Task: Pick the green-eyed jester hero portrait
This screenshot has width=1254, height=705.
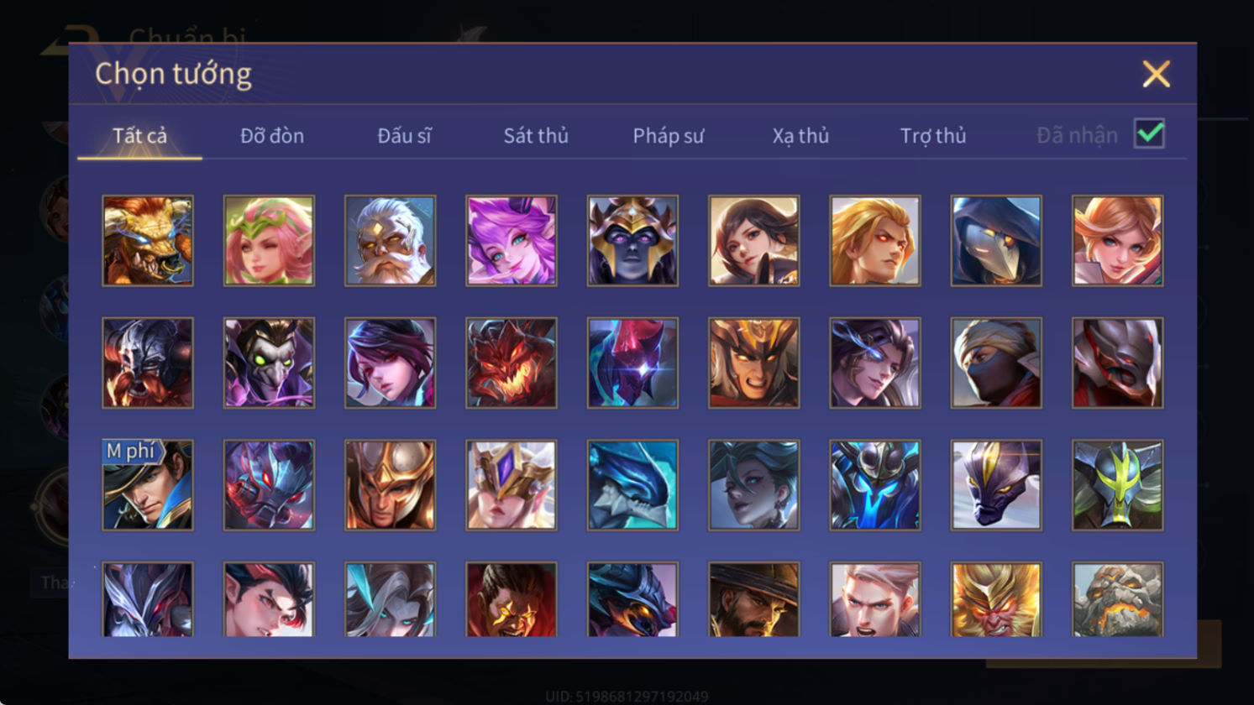Action: (269, 363)
